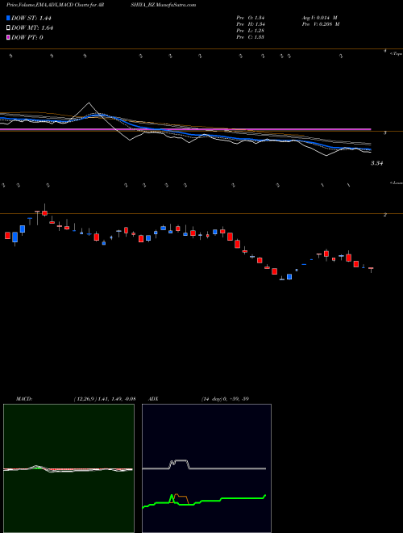
Task: Click the MACD '(12,26,9) 1.41, 1.49, -0.08' values
Action: (105, 399)
